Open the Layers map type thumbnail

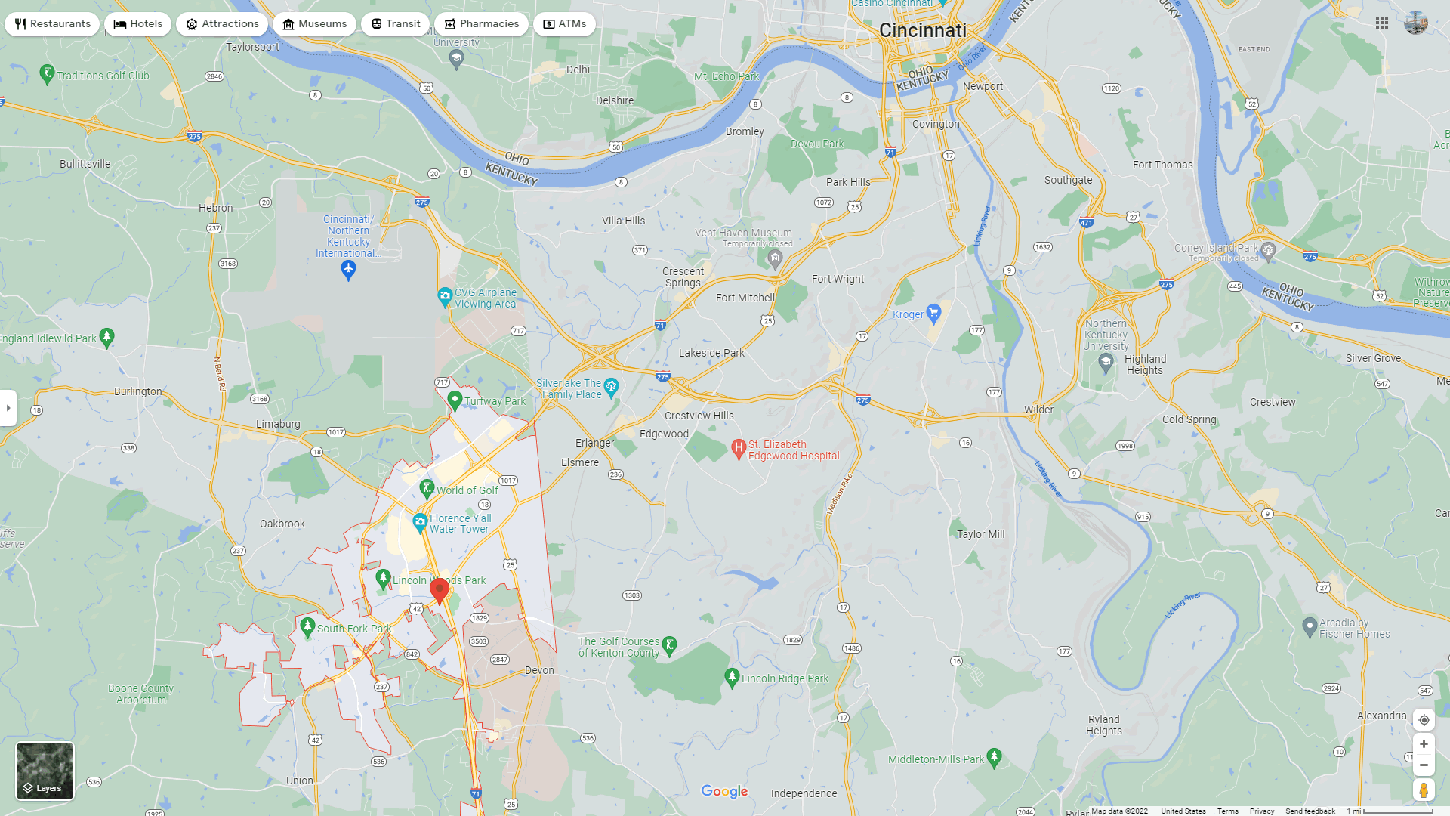pos(45,771)
